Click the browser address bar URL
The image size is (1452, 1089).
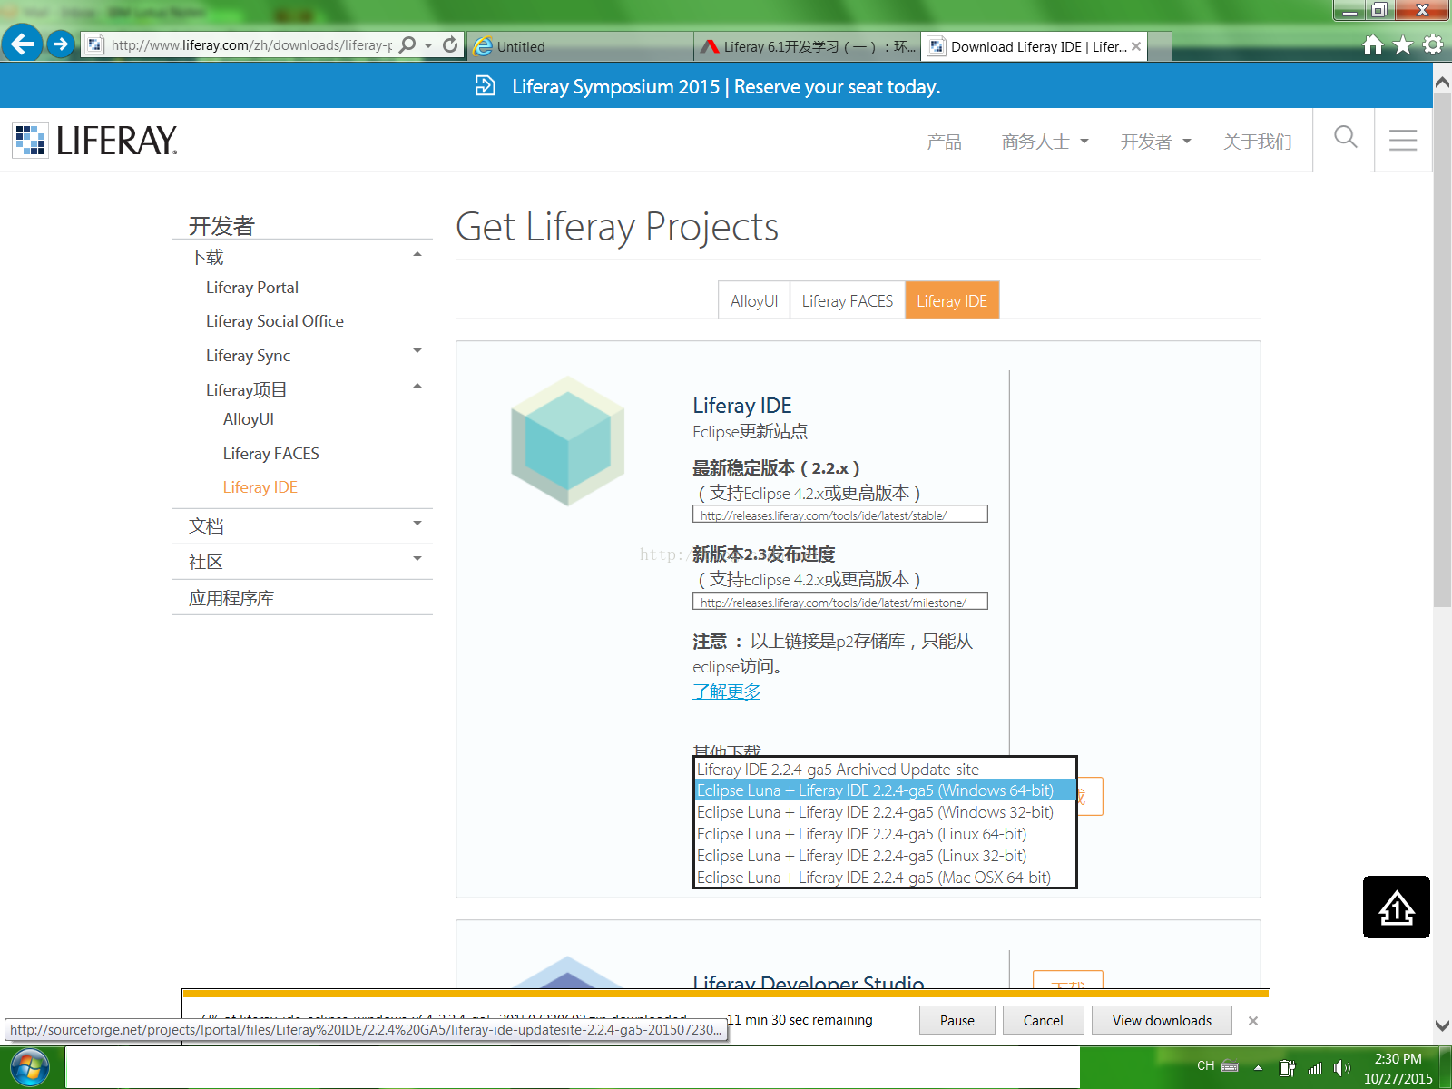pos(251,45)
